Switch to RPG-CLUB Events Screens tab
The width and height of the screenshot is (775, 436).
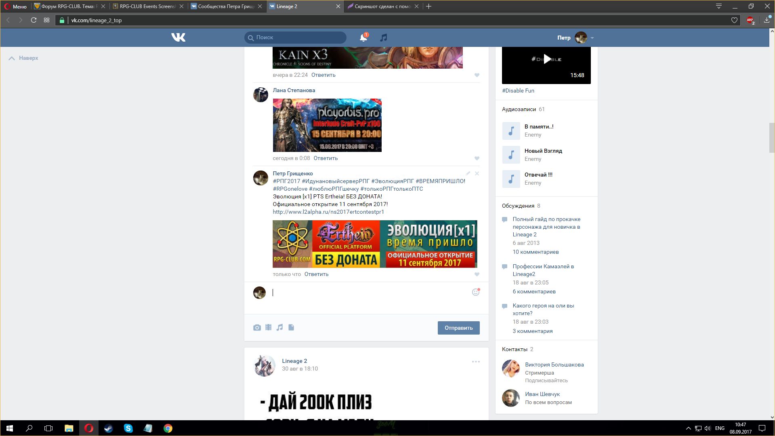pos(147,6)
